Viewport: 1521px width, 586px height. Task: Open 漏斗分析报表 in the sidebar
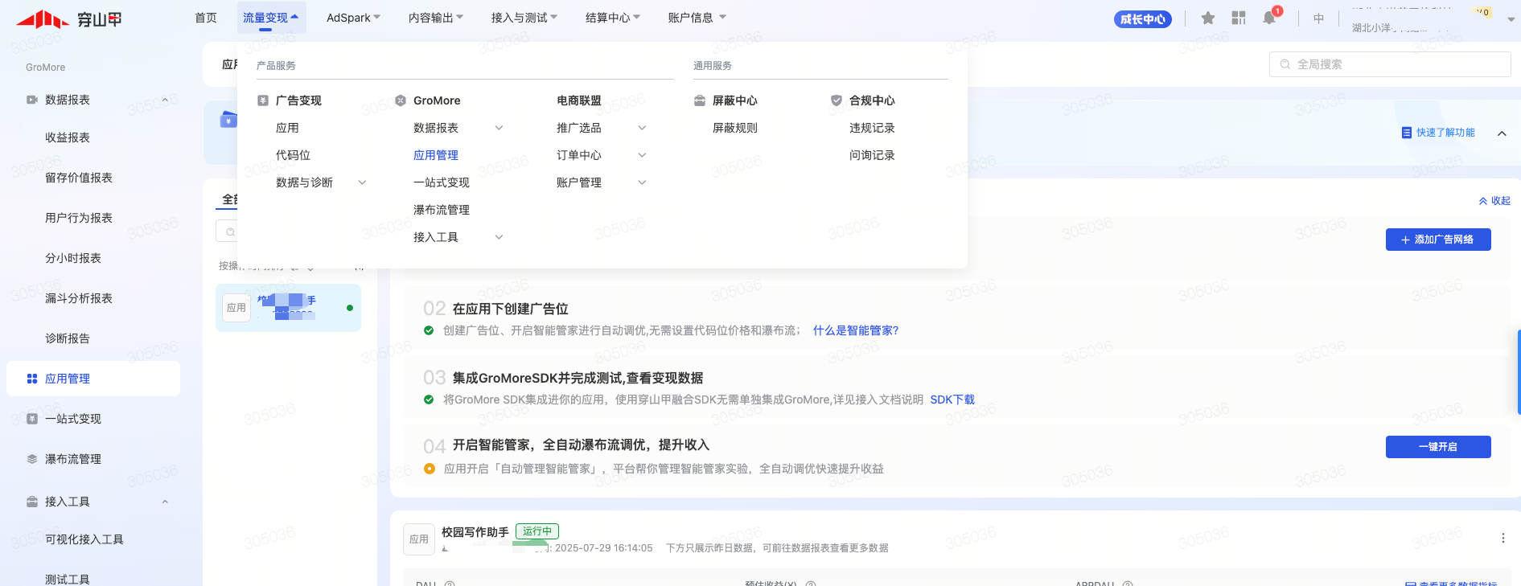[x=79, y=298]
